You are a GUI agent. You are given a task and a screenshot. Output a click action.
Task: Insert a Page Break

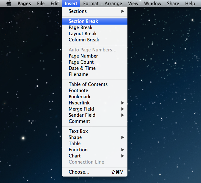(95, 27)
